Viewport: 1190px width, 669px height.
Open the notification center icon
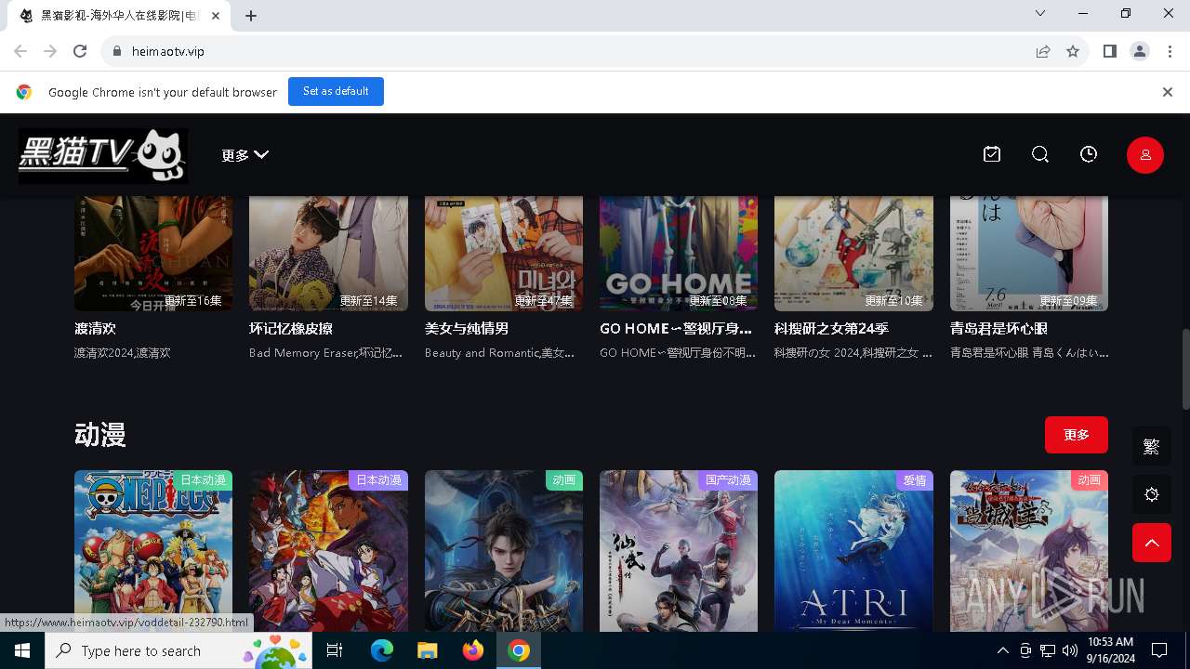pos(1159,650)
